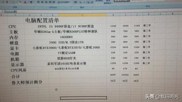This screenshot has width=182, height=102.
Task: Select column J header
Action: click(x=137, y=14)
